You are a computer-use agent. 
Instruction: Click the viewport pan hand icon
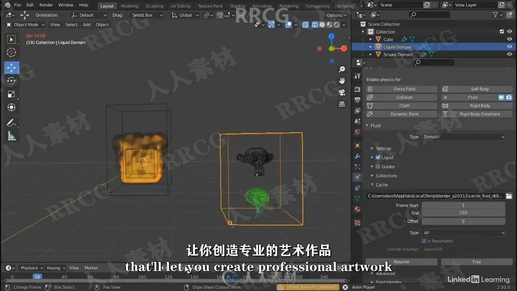point(342,81)
